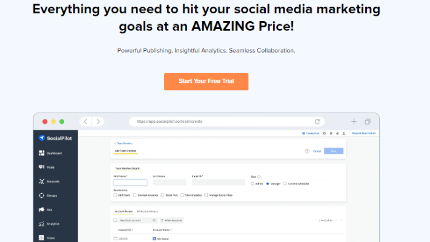
Task: Select the Admin role radio button
Action: [253, 184]
